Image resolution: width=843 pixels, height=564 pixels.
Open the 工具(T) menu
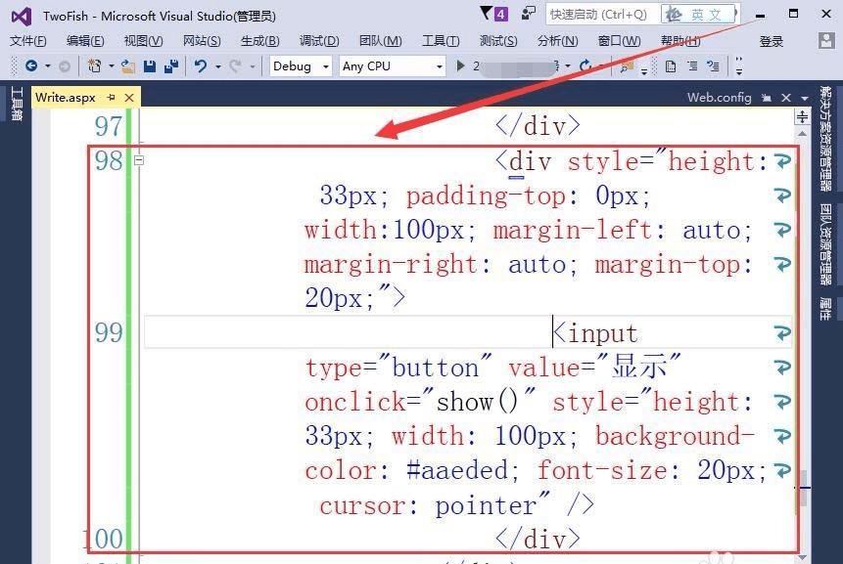(x=441, y=41)
